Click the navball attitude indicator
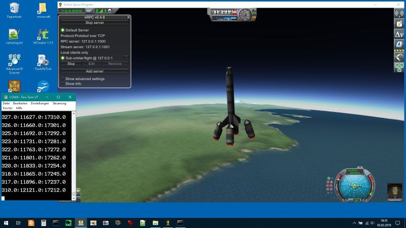Viewport: 406px width, 228px height. pyautogui.click(x=355, y=186)
